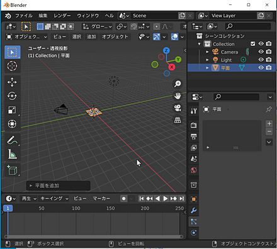This screenshot has width=277, height=249.
Task: Toggle viewport gizmo display button
Action: tap(157, 37)
